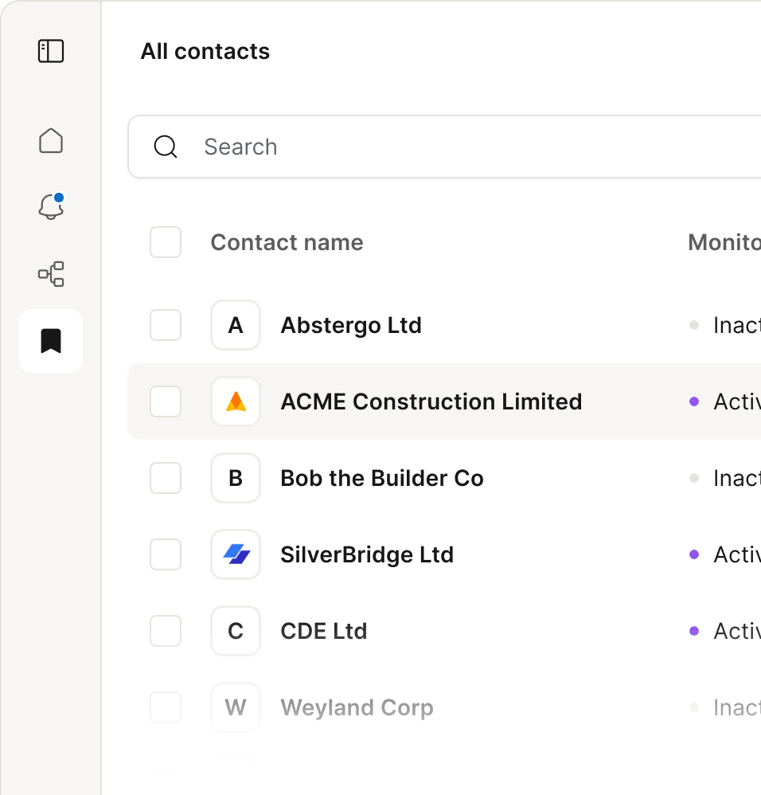Click the CDE Ltd letter C avatar
The image size is (761, 795).
[236, 631]
